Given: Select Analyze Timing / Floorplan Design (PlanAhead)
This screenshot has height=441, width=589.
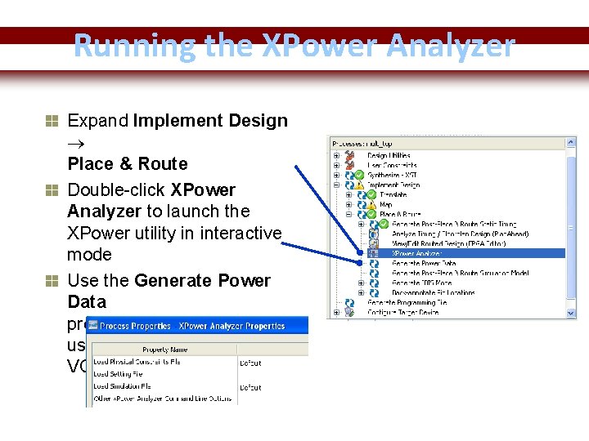Looking at the screenshot, I should point(460,234).
